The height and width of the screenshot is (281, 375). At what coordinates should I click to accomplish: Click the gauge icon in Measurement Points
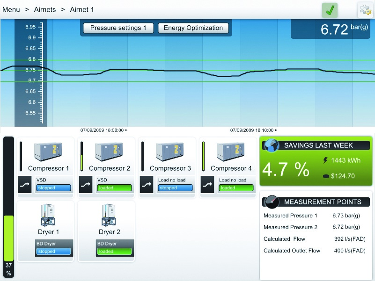pos(272,202)
